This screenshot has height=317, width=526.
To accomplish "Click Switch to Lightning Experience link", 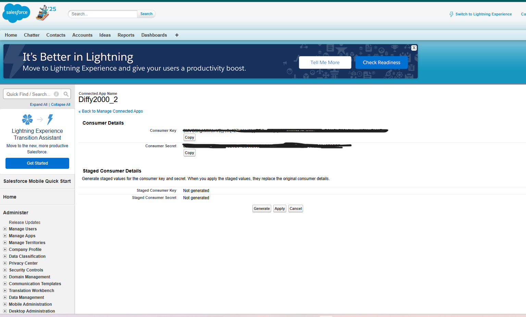I will [484, 14].
